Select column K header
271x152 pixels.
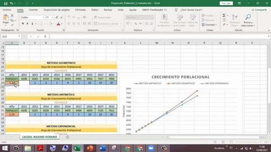pyautogui.click(x=125, y=43)
